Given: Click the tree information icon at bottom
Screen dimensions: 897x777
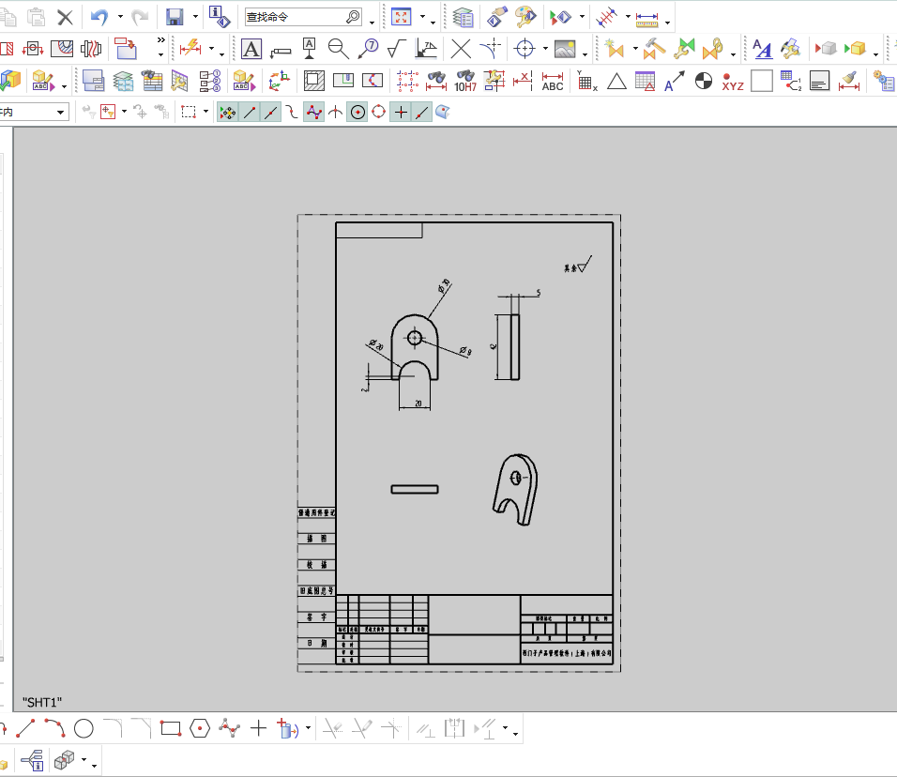Looking at the screenshot, I should pos(33,760).
